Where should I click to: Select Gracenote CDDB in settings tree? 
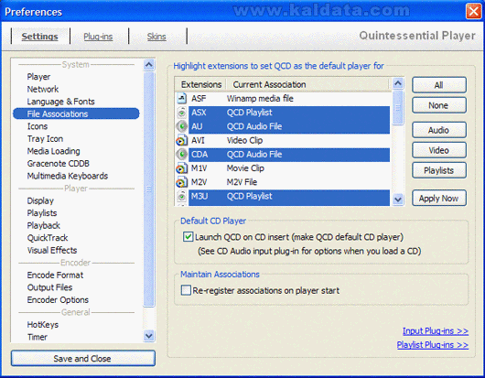59,163
